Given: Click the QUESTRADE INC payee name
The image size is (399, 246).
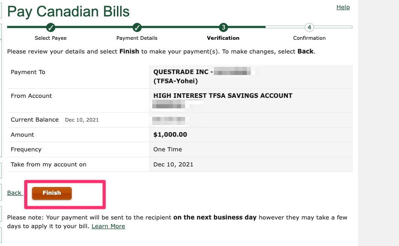Looking at the screenshot, I should click(x=181, y=72).
